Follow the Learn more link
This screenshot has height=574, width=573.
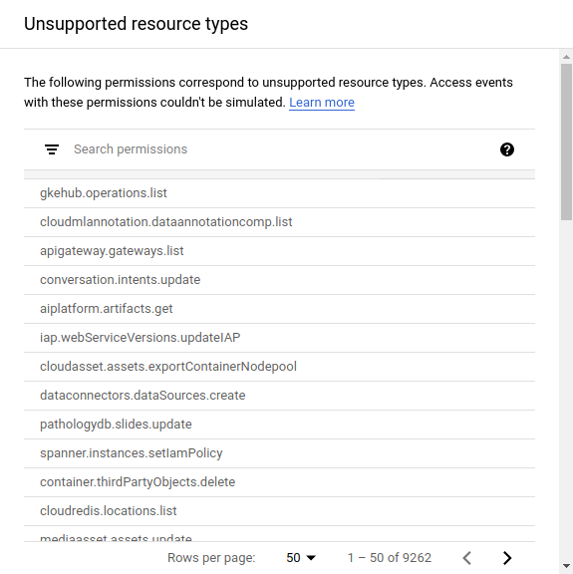tap(322, 102)
